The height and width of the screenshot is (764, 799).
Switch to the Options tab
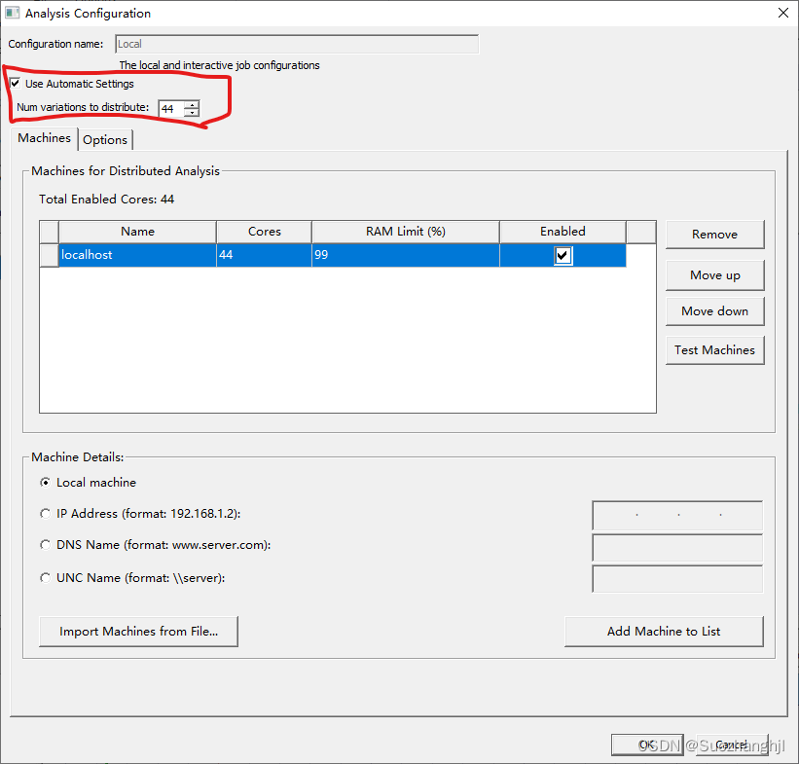(105, 139)
